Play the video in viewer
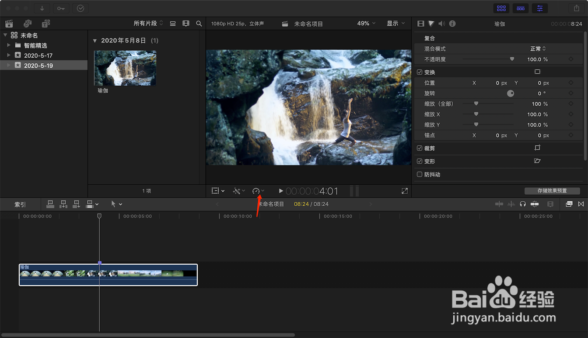The height and width of the screenshot is (338, 588). (x=281, y=191)
